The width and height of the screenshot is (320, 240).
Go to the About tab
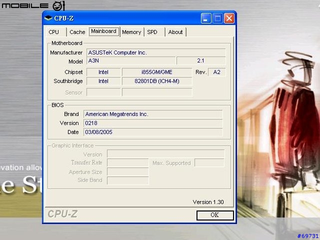tap(175, 32)
